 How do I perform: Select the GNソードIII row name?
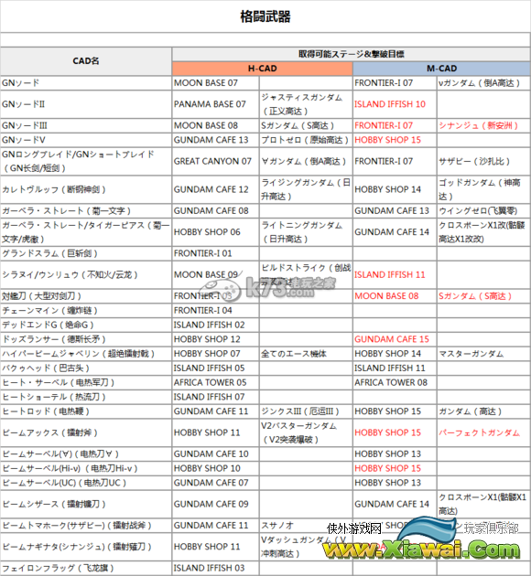pyautogui.click(x=86, y=125)
